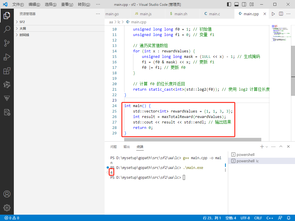Screen dimensions: 295x221
Task: Open the new terminal launch profile dropdown
Action: coord(267,146)
